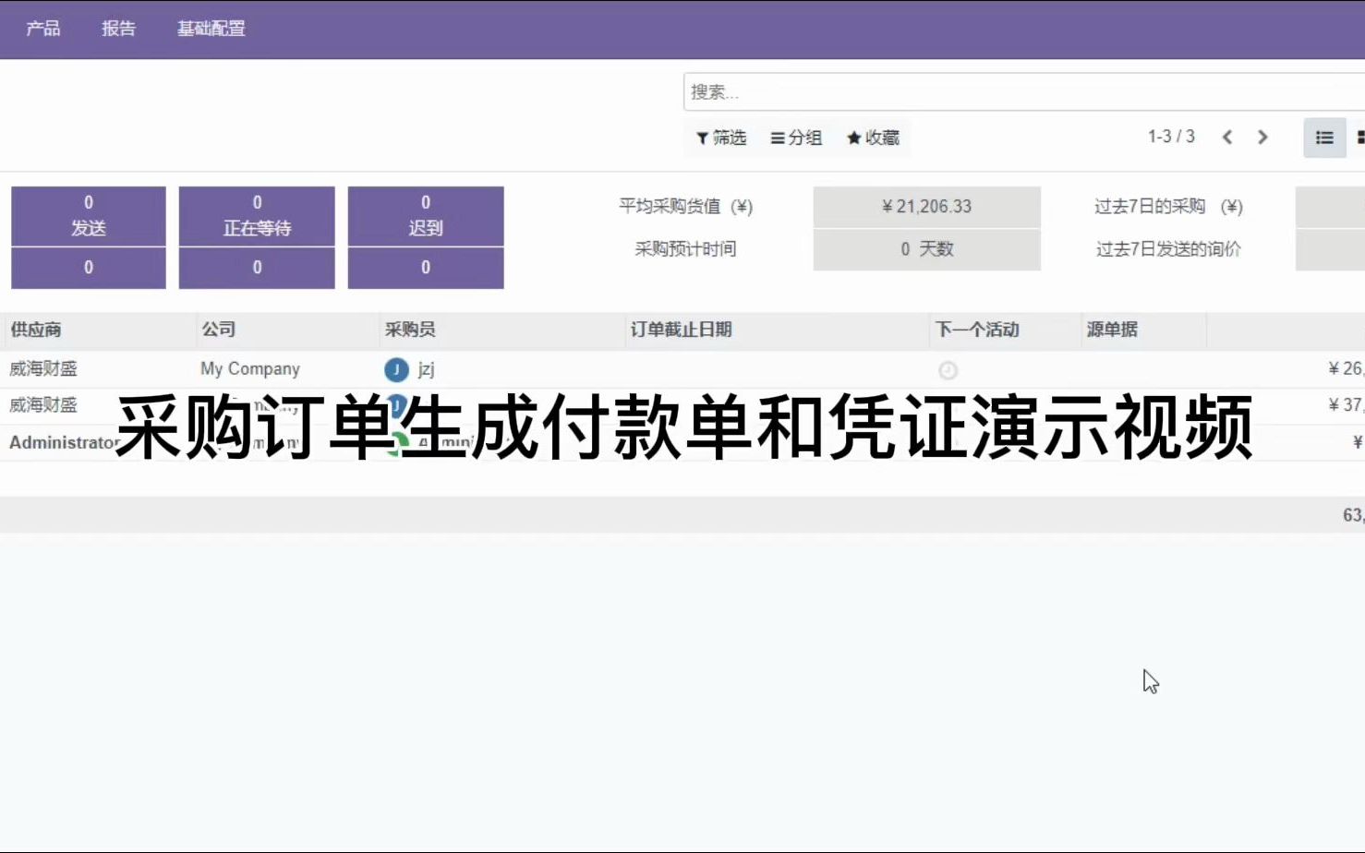The width and height of the screenshot is (1365, 853).
Task: Open the 分组 group-by dropdown
Action: point(796,138)
